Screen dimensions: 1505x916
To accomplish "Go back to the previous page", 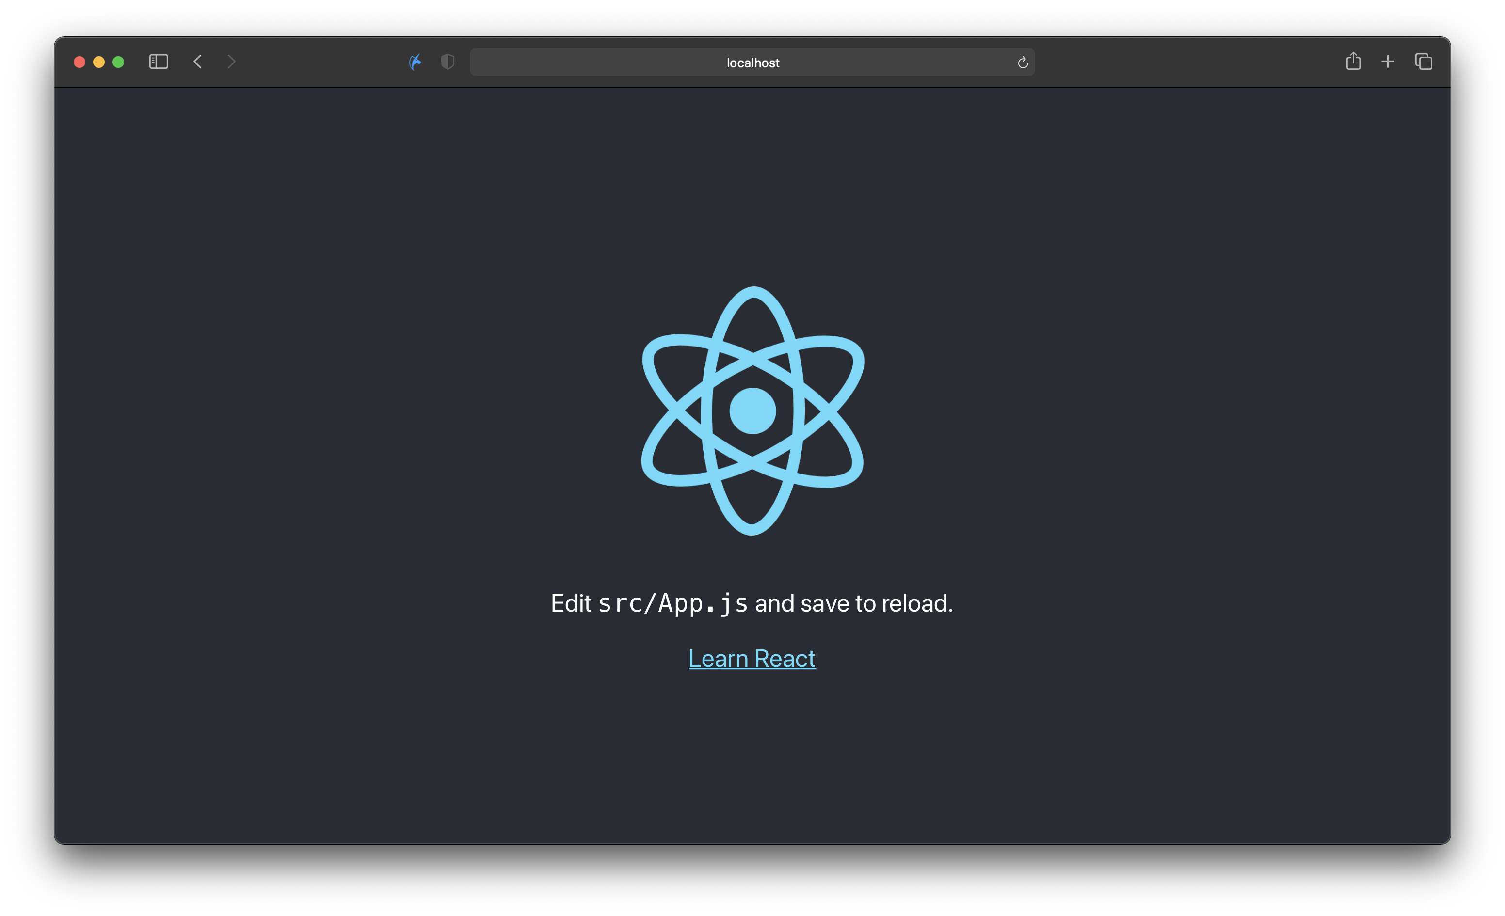I will click(197, 62).
